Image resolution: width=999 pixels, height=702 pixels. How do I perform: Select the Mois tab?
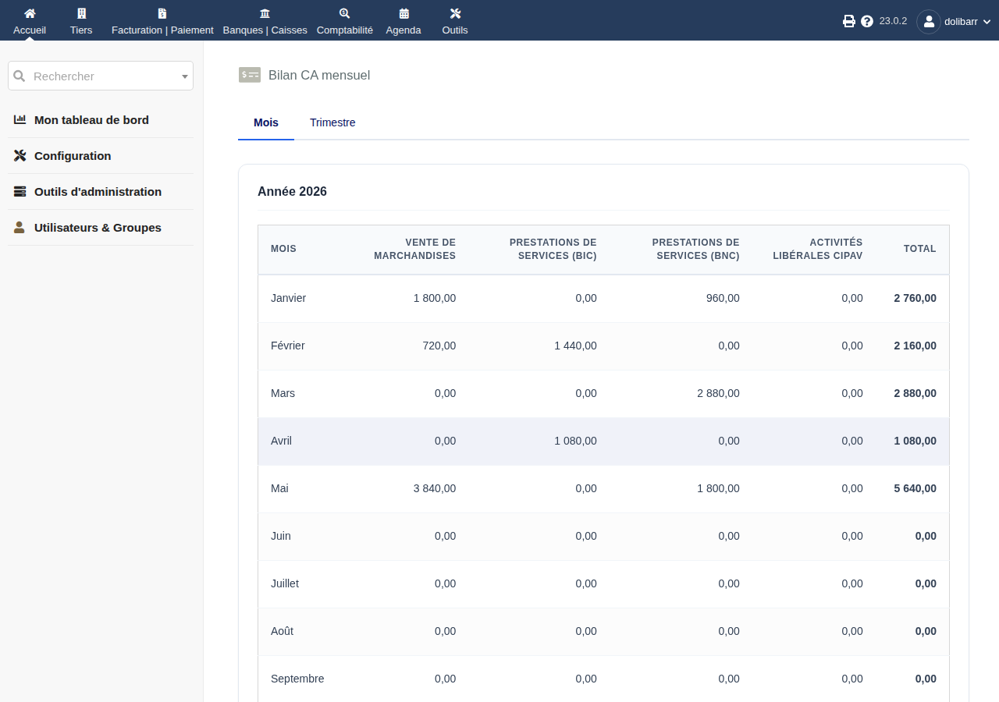tap(266, 122)
